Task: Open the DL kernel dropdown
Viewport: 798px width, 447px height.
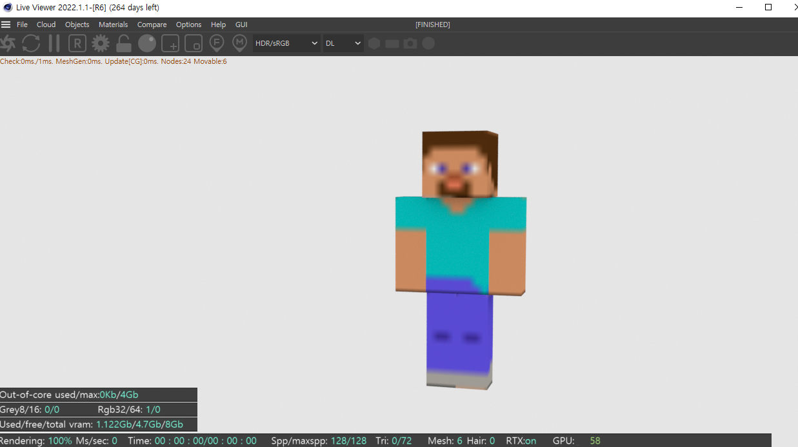Action: [x=343, y=43]
